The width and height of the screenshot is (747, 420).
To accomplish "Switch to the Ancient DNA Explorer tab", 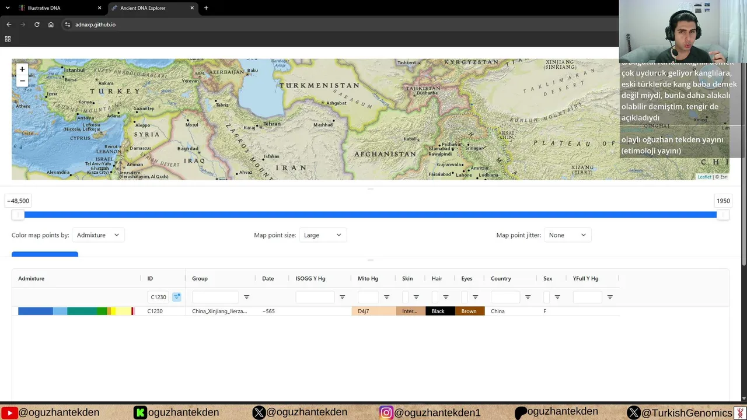I will tap(154, 8).
